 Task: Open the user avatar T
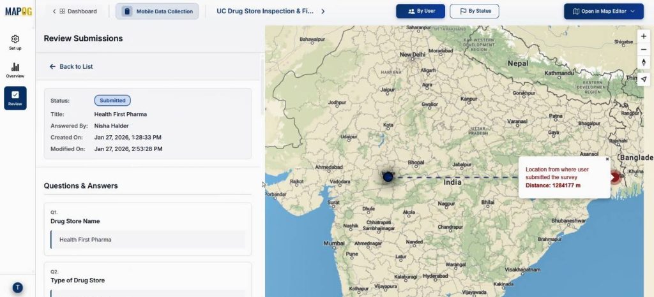(17, 287)
